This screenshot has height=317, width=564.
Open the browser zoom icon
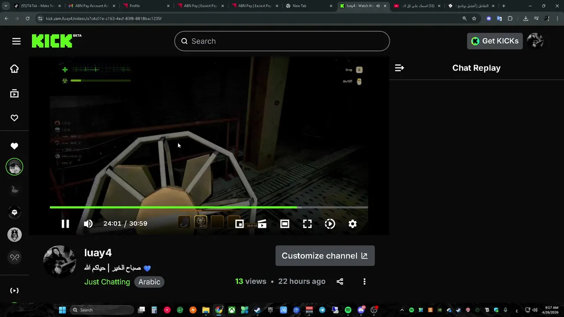pyautogui.click(x=464, y=18)
